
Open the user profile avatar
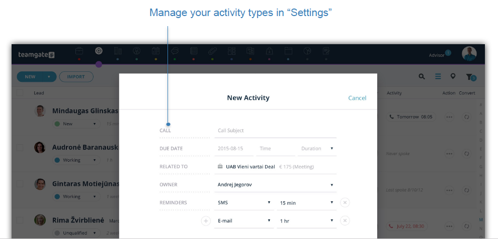pos(469,54)
